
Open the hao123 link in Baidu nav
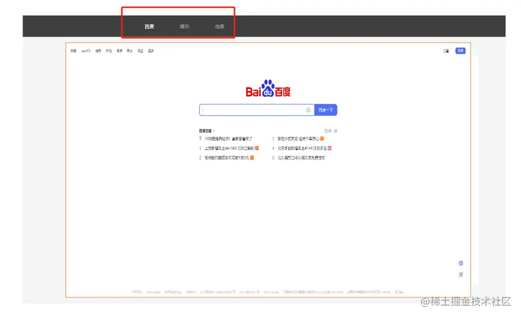pyautogui.click(x=86, y=51)
